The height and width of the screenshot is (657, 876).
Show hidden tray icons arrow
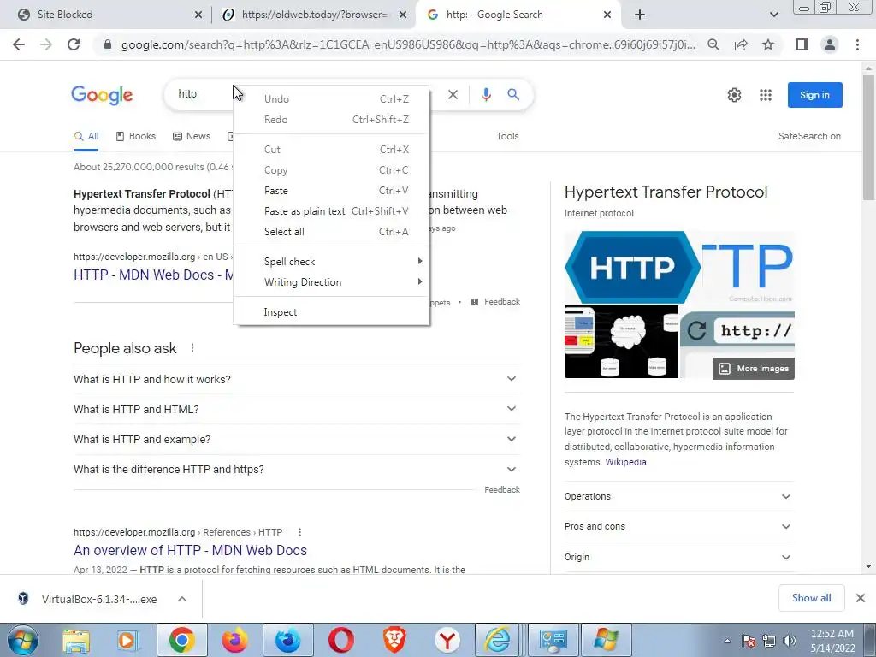click(x=727, y=641)
